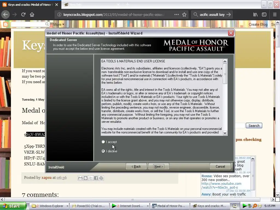Share post to Facebook icon
The height and width of the screenshot is (210, 280).
pos(96,178)
